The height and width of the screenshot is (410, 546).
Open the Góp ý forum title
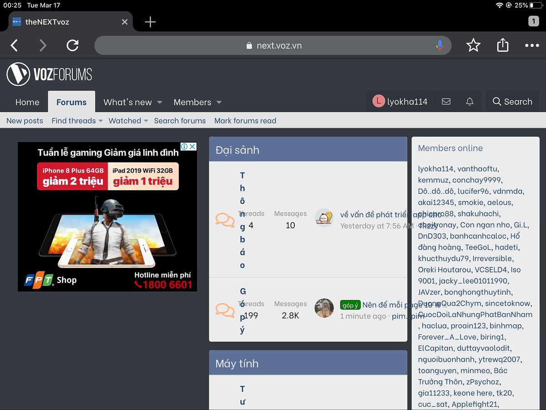[x=243, y=311]
